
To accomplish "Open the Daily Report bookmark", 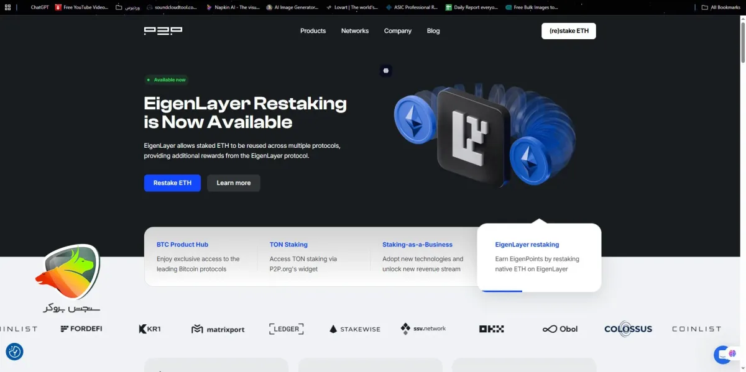I will tap(472, 7).
